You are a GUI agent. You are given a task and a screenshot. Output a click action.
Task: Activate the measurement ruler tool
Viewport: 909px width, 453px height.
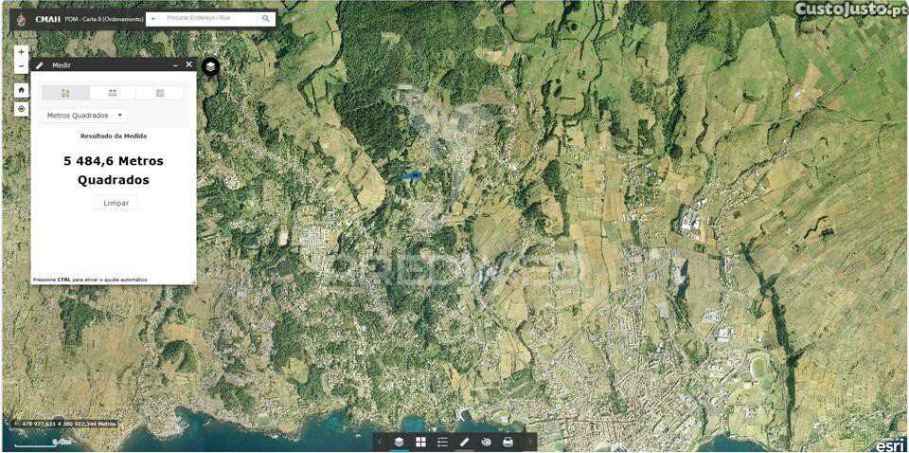(464, 442)
